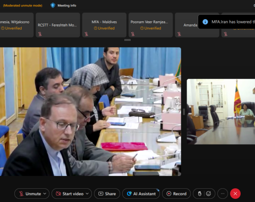Click muted mic icon on RCSTT tile
The width and height of the screenshot is (255, 202).
coord(40,34)
